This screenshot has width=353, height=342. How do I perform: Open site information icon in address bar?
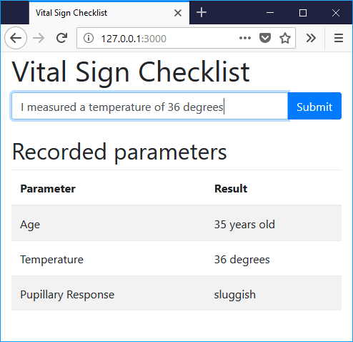point(89,38)
